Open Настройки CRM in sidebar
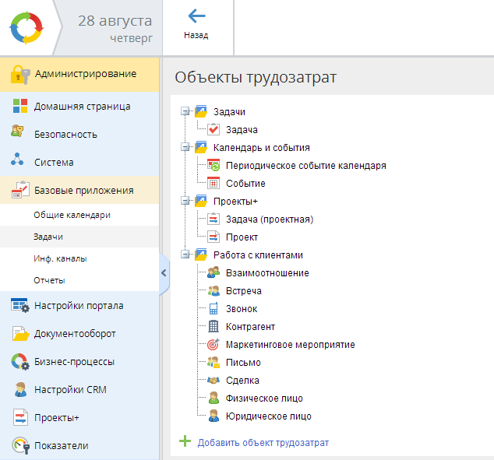 pos(69,390)
